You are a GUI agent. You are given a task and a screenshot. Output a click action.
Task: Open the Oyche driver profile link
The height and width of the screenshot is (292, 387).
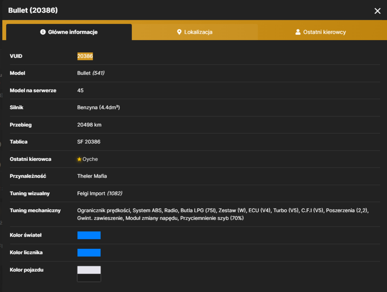pyautogui.click(x=90, y=159)
